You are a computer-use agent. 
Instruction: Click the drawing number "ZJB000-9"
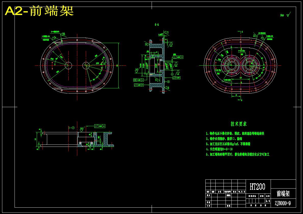[x=283, y=203]
